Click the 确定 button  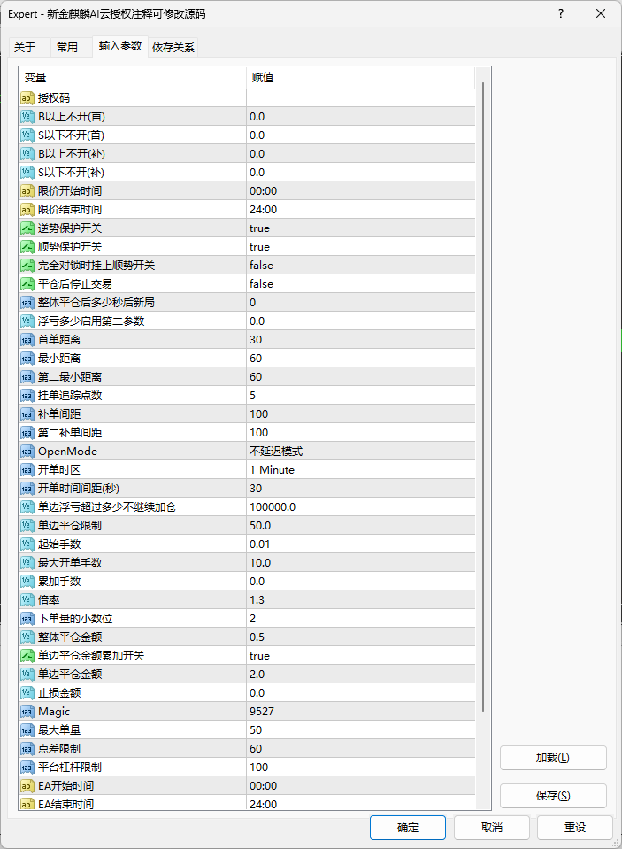pyautogui.click(x=408, y=827)
